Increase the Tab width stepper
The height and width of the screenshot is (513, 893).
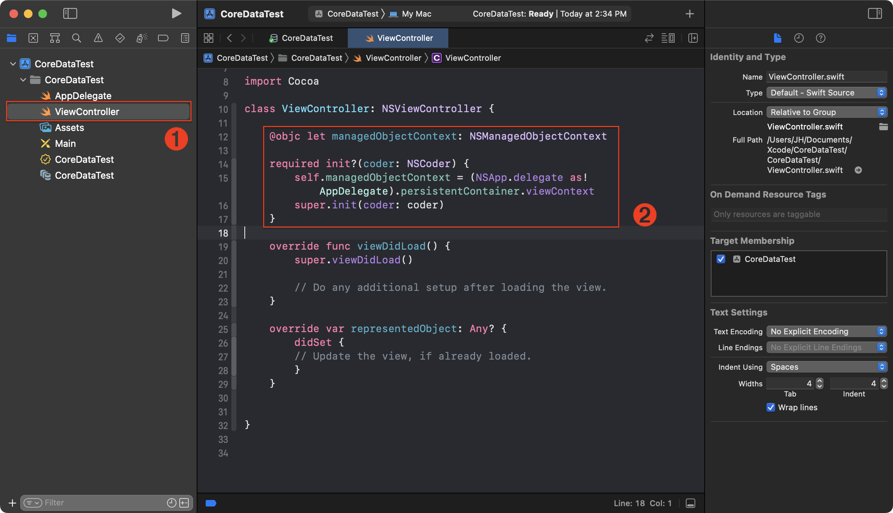click(x=820, y=381)
